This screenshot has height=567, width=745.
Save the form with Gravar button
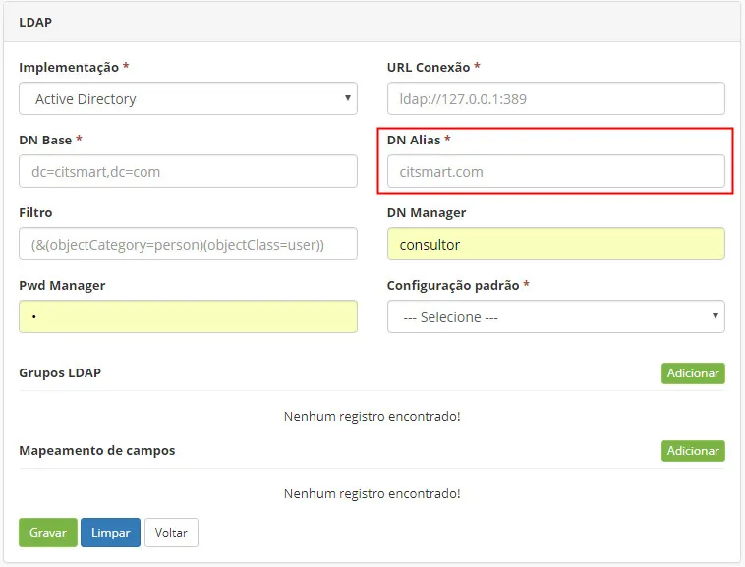point(48,533)
